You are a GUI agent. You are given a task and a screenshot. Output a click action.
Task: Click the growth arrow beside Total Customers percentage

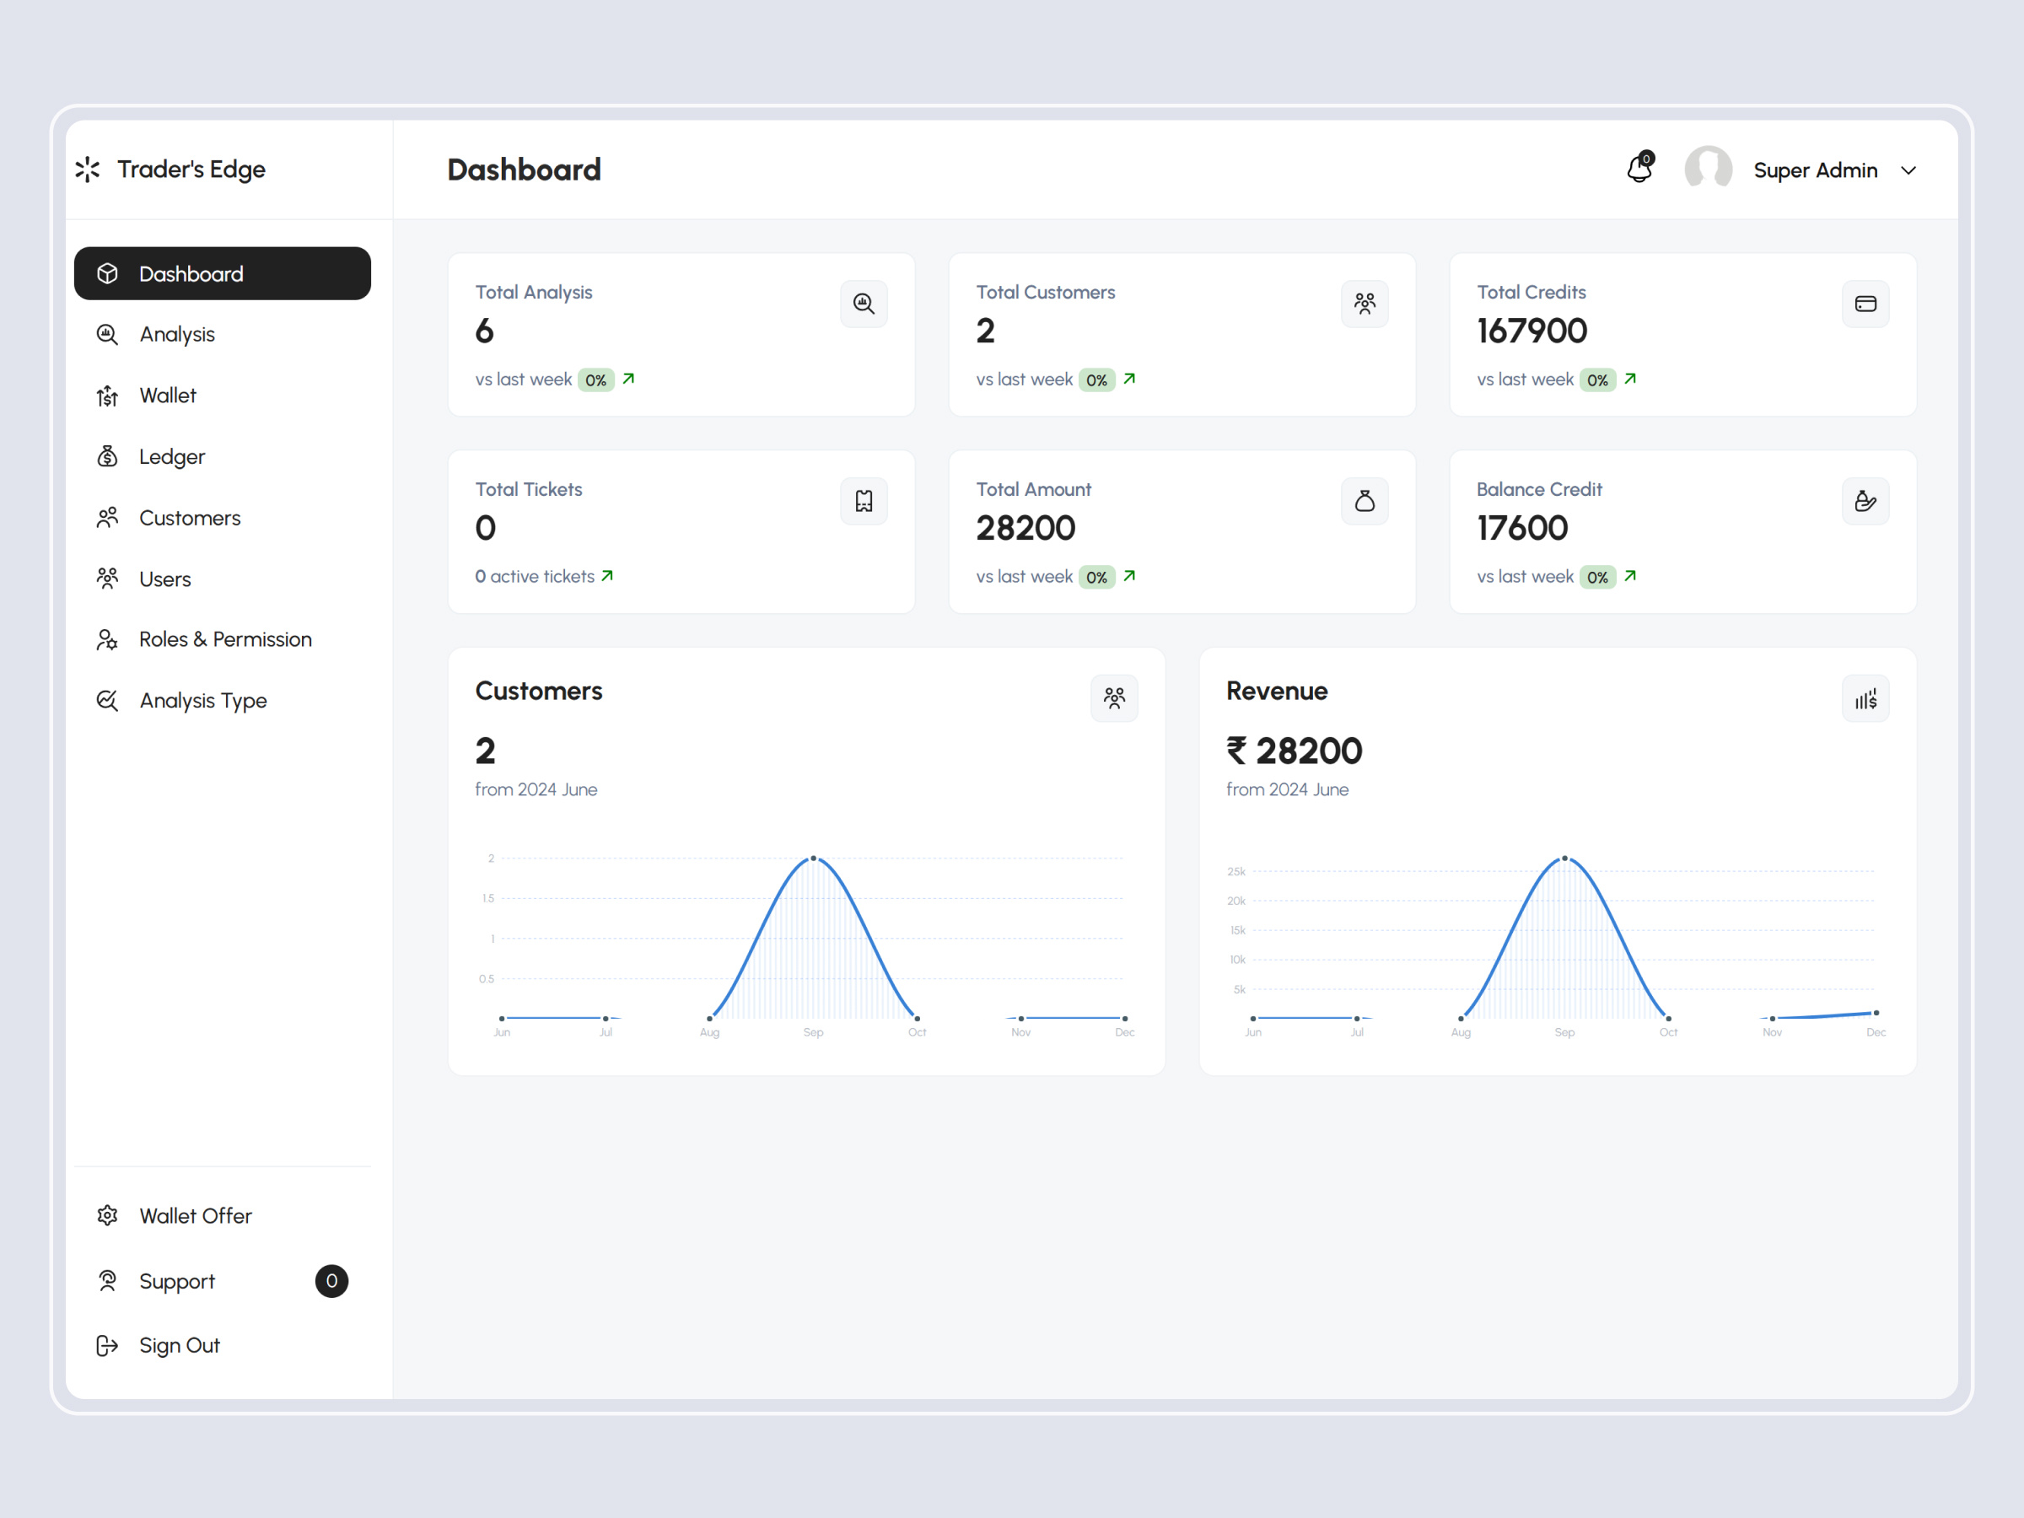tap(1130, 379)
